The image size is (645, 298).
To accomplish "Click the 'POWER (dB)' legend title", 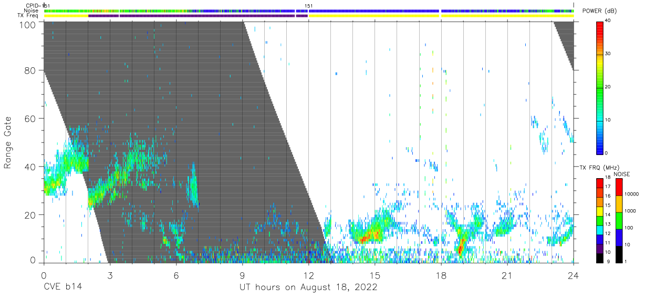I will [600, 11].
